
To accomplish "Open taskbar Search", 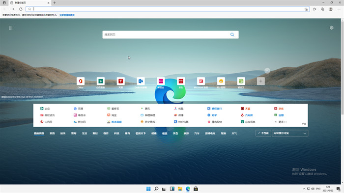I will (156, 189).
